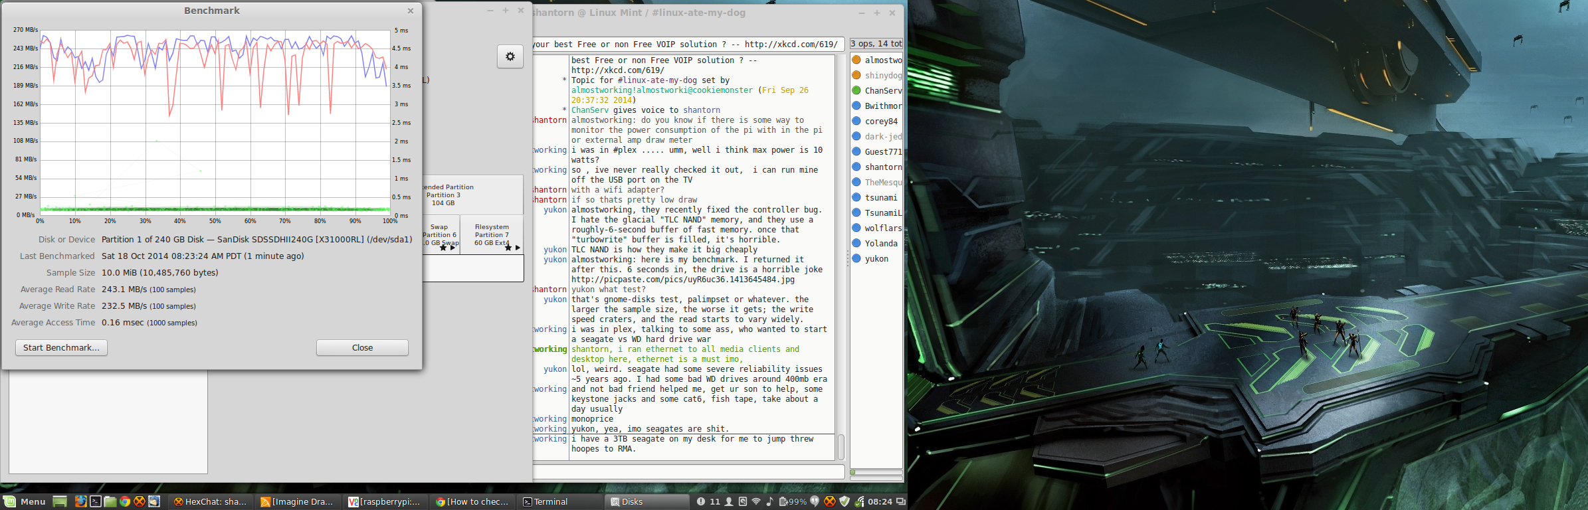
Task: Open the sound volume tray icon
Action: [x=769, y=501]
